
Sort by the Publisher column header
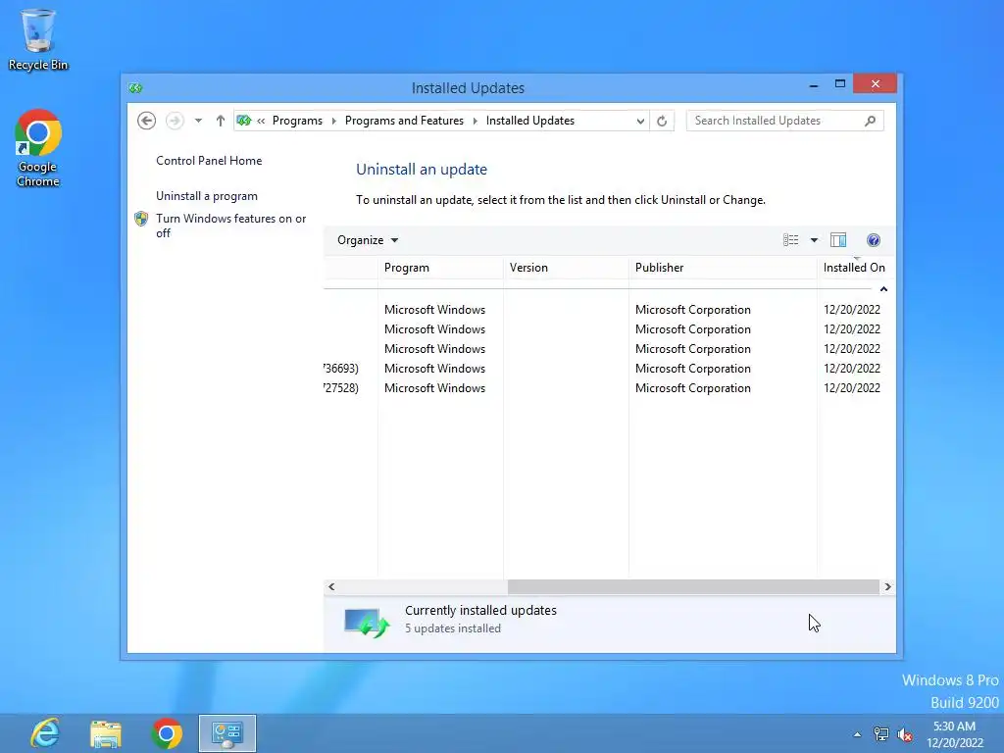tap(723, 268)
